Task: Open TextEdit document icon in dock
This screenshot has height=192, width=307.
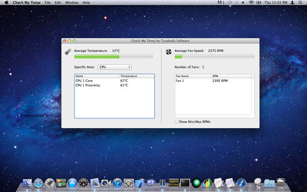Action: (219, 183)
